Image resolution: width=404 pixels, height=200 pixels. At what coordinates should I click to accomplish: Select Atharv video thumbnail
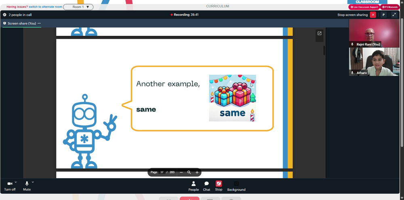[x=374, y=62]
